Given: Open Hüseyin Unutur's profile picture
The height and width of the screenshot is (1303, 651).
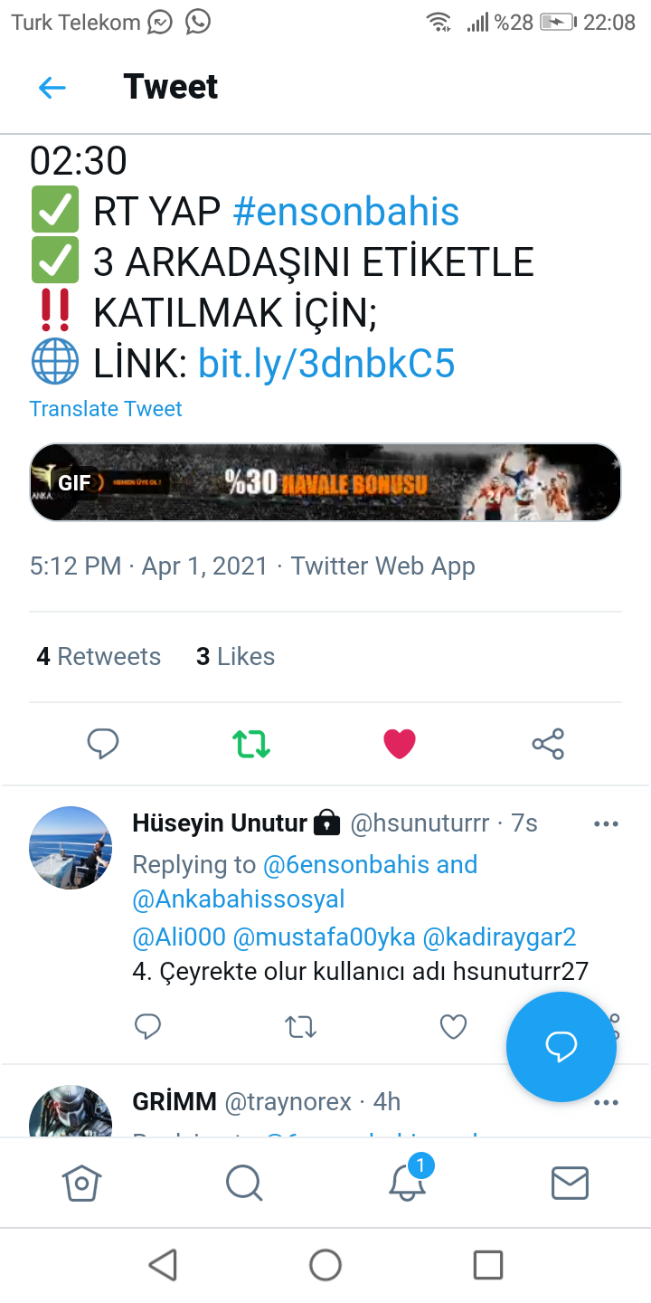Looking at the screenshot, I should pyautogui.click(x=71, y=848).
